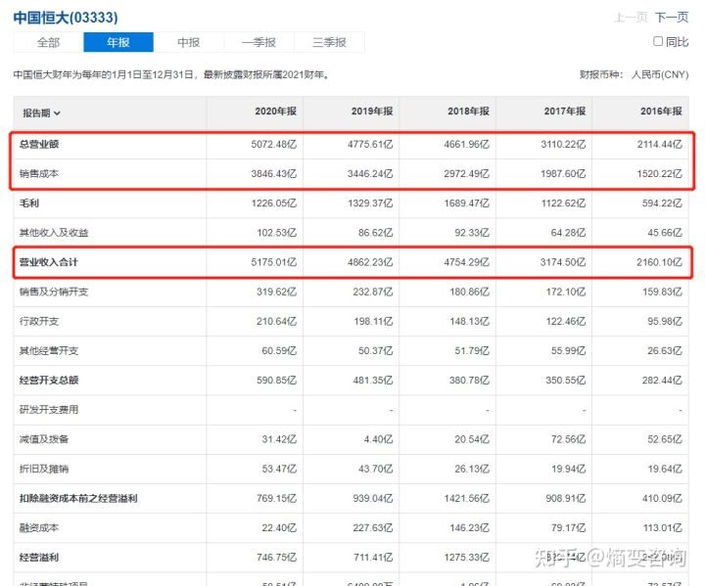Select the 年报 tab

tap(118, 42)
